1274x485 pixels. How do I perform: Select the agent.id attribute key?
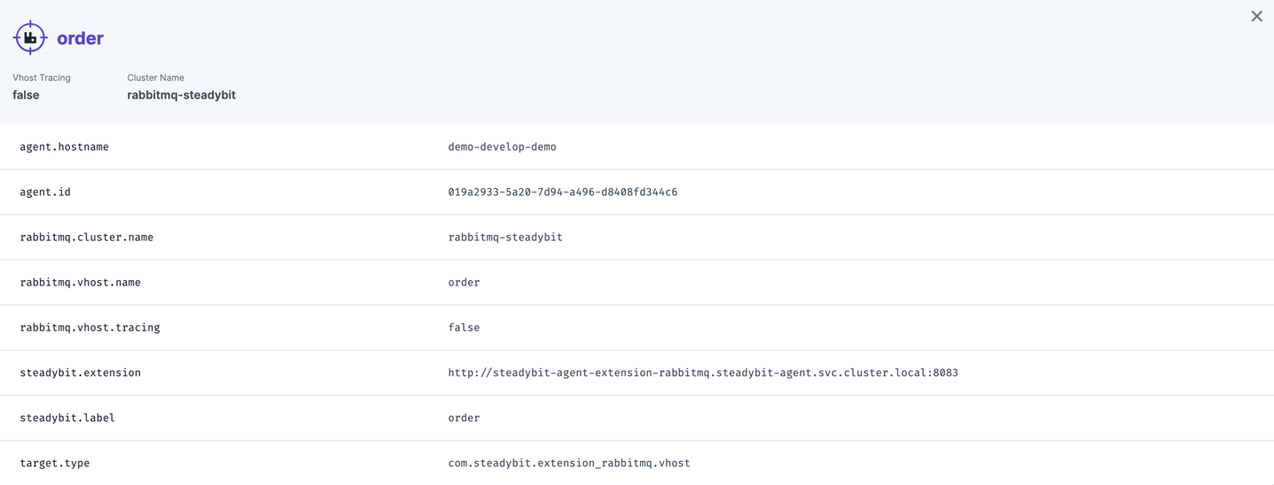45,192
